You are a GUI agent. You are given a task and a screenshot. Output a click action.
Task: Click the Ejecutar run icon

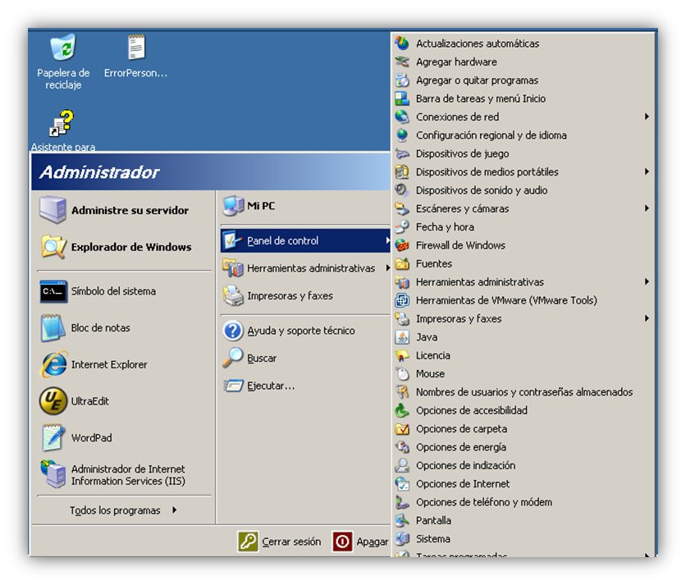point(233,386)
